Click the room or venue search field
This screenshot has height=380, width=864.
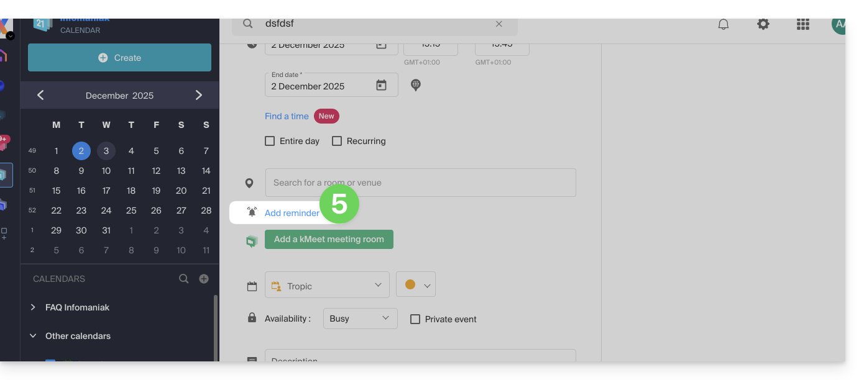click(420, 183)
